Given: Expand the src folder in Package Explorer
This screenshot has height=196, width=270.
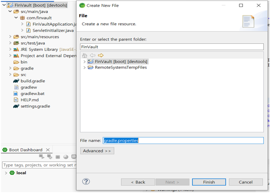Looking at the screenshot, I should pos(10,74).
